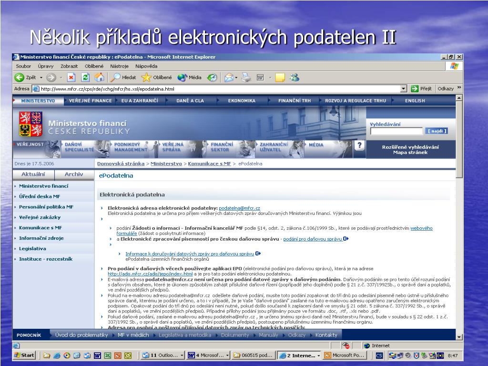Image resolution: width=488 pixels, height=366 pixels.
Task: Click the Windows Start button
Action: point(25,356)
